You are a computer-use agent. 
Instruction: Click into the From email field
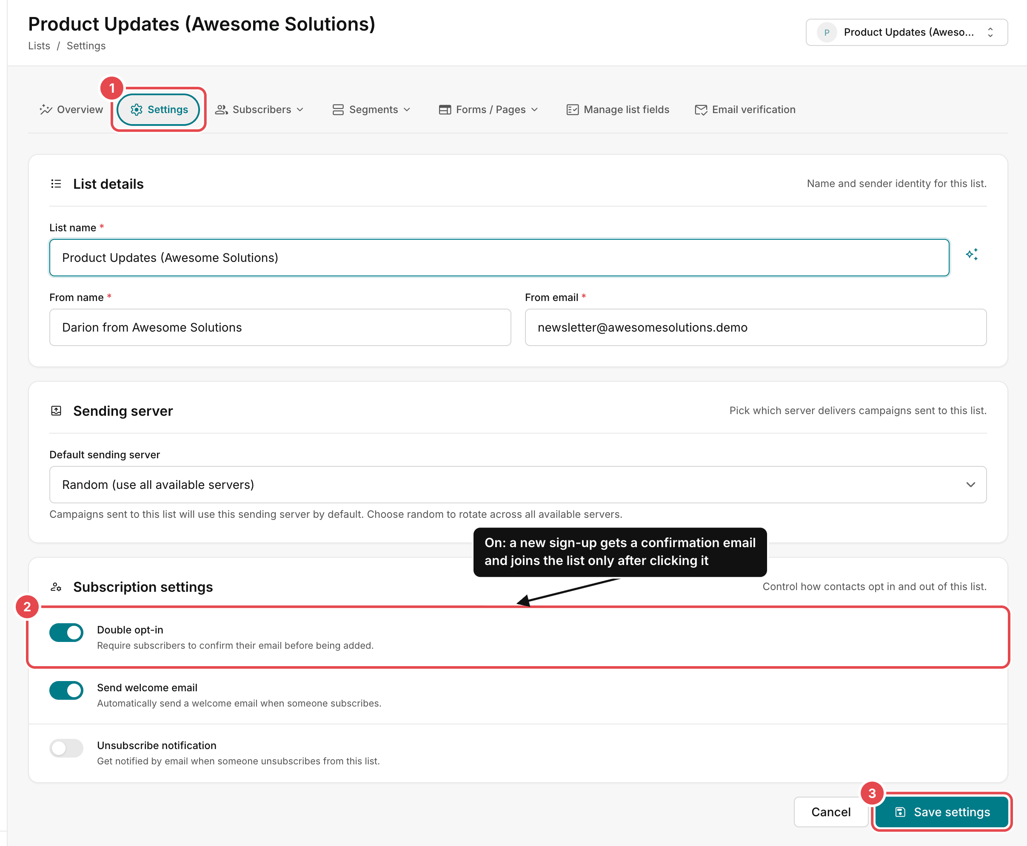pyautogui.click(x=756, y=327)
